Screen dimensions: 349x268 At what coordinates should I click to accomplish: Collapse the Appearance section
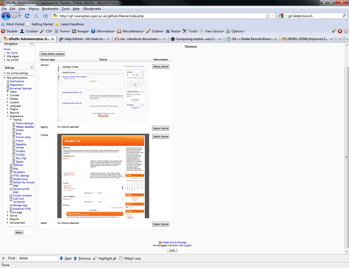(8, 116)
